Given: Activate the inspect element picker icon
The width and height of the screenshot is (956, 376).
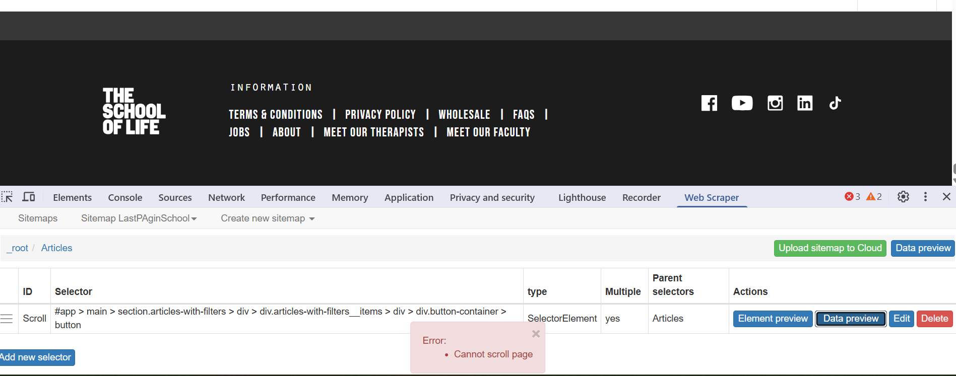Looking at the screenshot, I should 7,197.
